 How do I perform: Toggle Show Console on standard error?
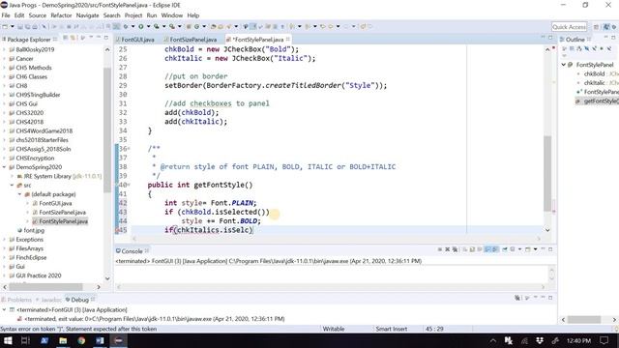click(494, 249)
